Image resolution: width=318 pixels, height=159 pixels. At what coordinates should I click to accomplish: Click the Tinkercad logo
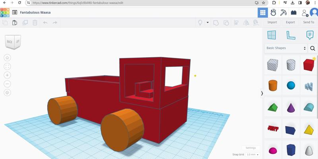[5, 13]
